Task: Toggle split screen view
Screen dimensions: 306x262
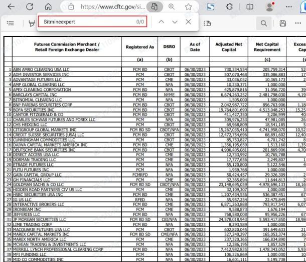Action: pos(250,7)
